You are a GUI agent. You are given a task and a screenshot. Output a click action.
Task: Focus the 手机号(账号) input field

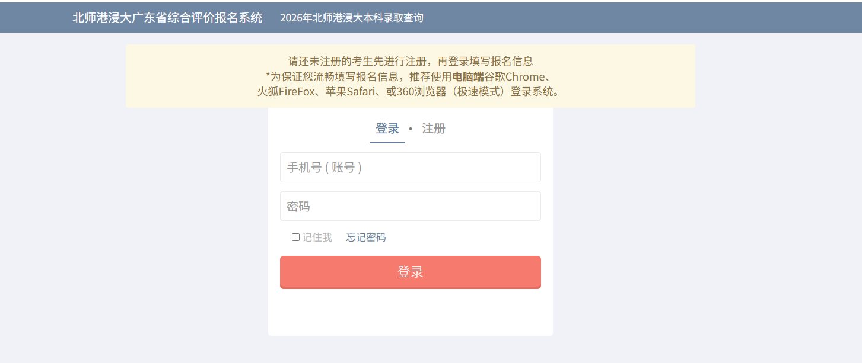point(410,168)
